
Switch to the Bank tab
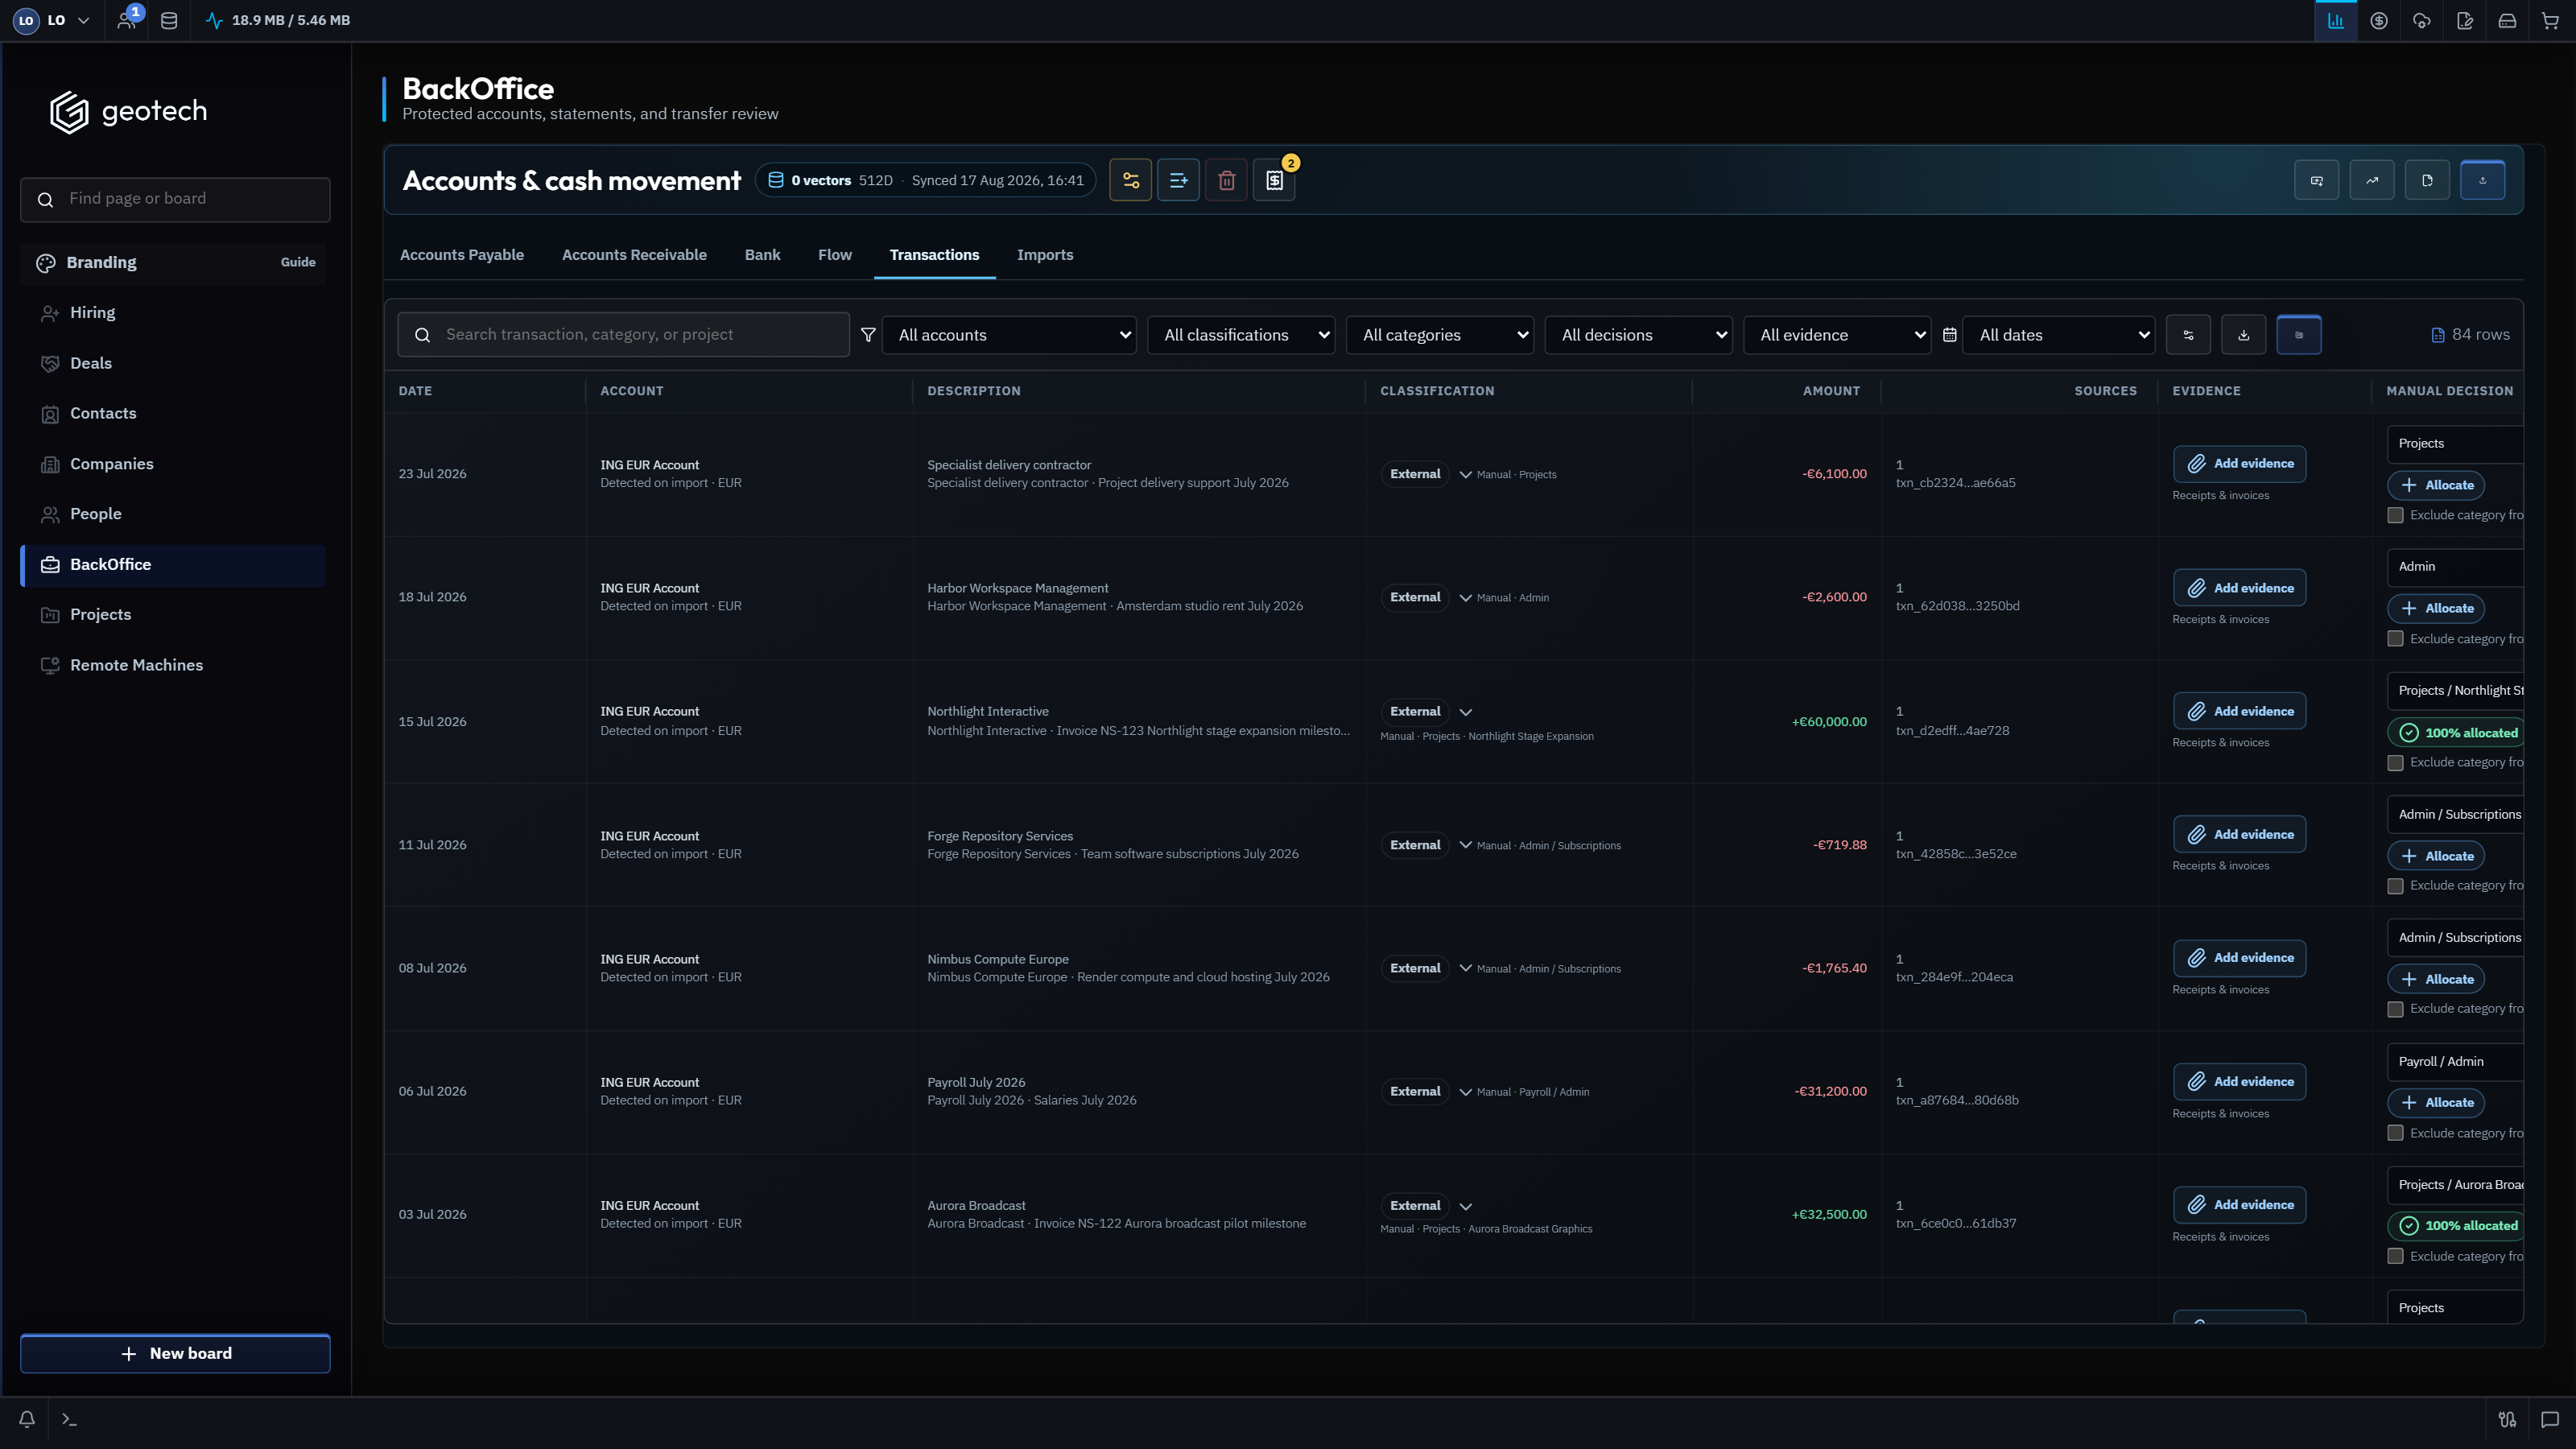(x=762, y=255)
